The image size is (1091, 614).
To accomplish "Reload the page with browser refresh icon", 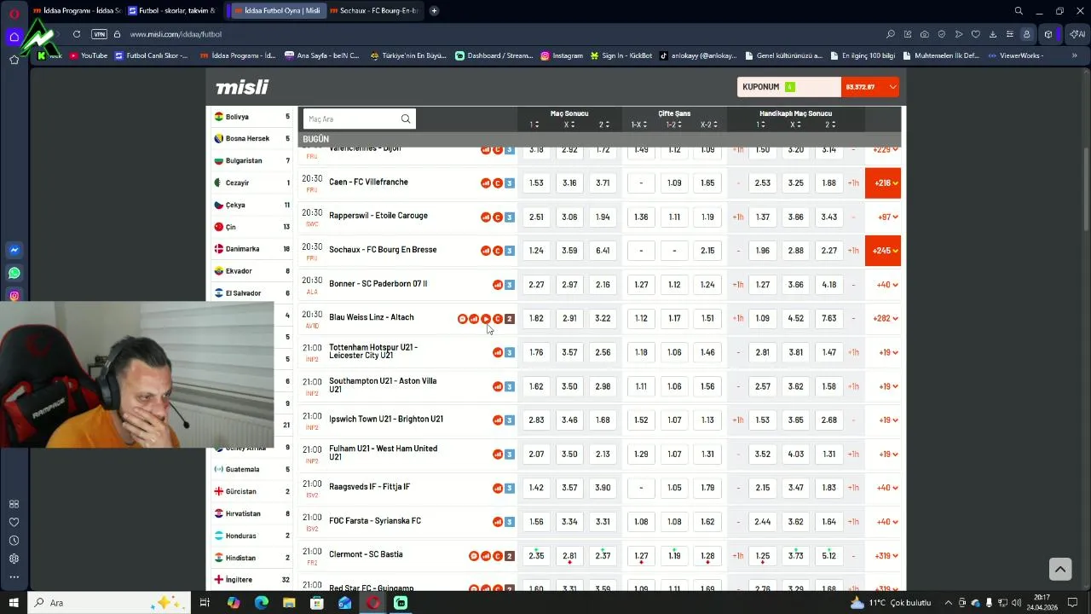I will 77,34.
